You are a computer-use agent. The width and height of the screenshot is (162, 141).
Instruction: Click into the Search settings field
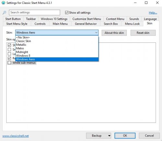click(x=35, y=12)
